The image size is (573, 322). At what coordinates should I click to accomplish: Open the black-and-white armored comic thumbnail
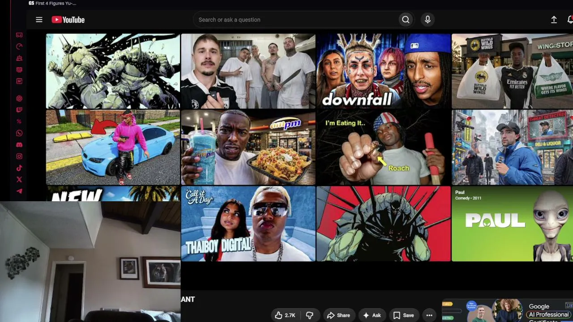[x=113, y=71]
